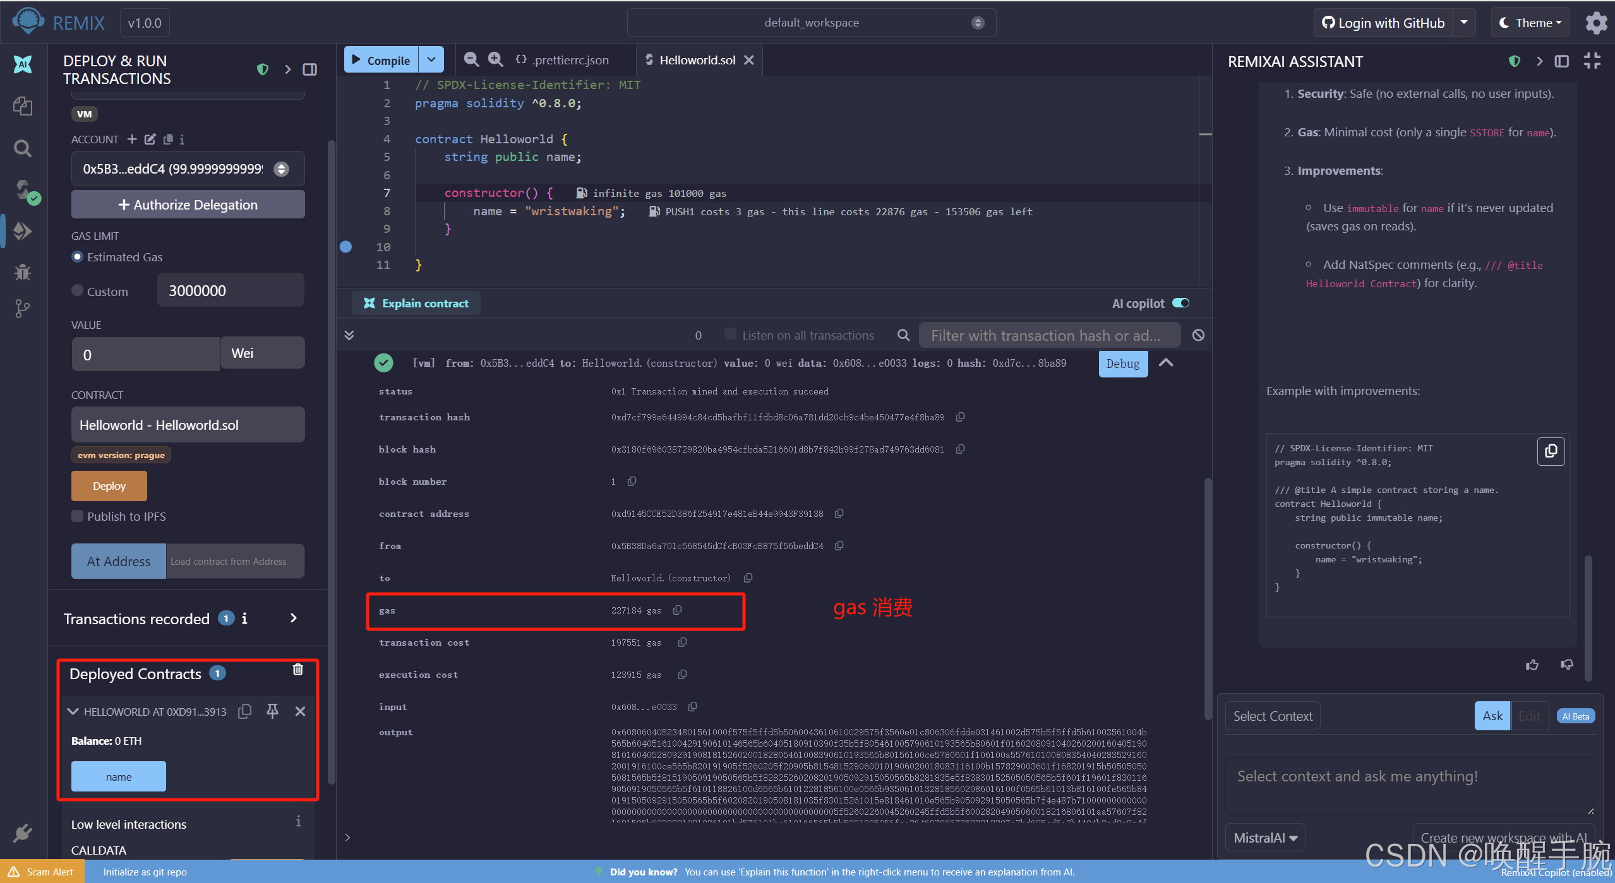Copy the transaction hash value
Image resolution: width=1615 pixels, height=883 pixels.
click(960, 417)
